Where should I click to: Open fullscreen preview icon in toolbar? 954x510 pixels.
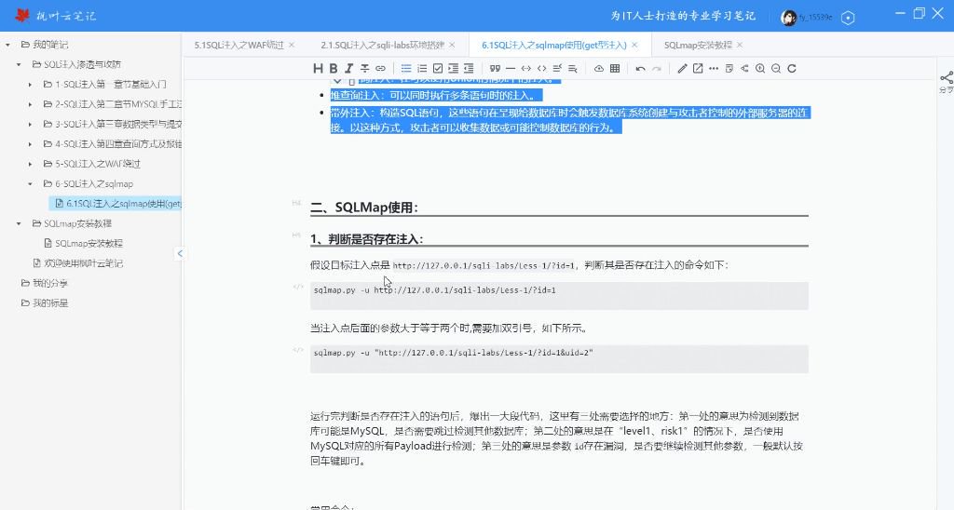click(x=698, y=69)
